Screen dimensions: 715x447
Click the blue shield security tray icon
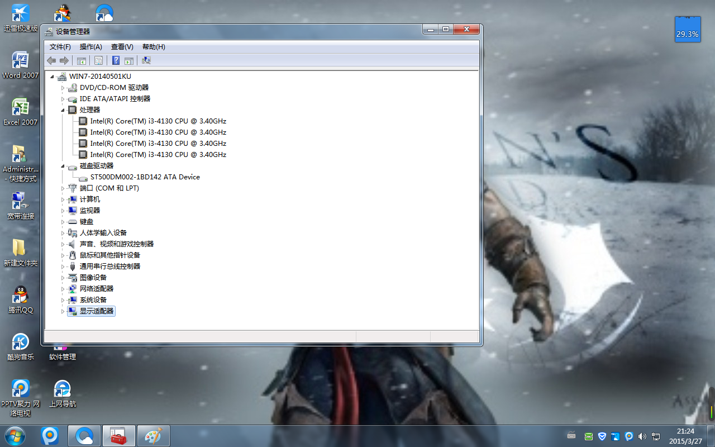point(602,436)
